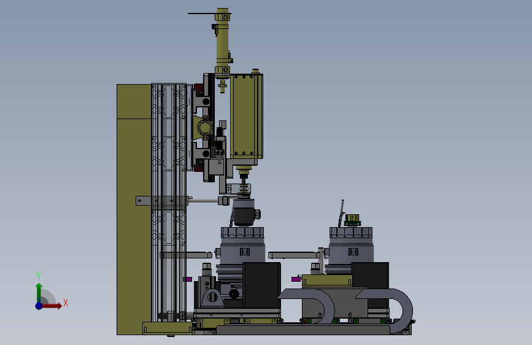532x345 pixels.
Task: Select the gray bracket plate on the column
Action: [161, 201]
